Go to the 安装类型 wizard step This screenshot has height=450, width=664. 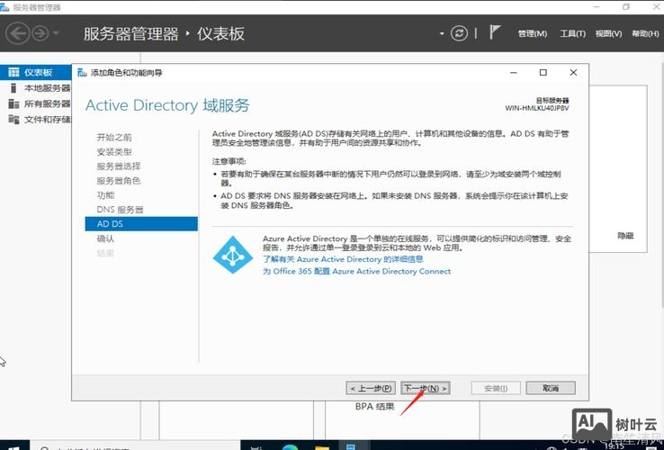point(114,152)
